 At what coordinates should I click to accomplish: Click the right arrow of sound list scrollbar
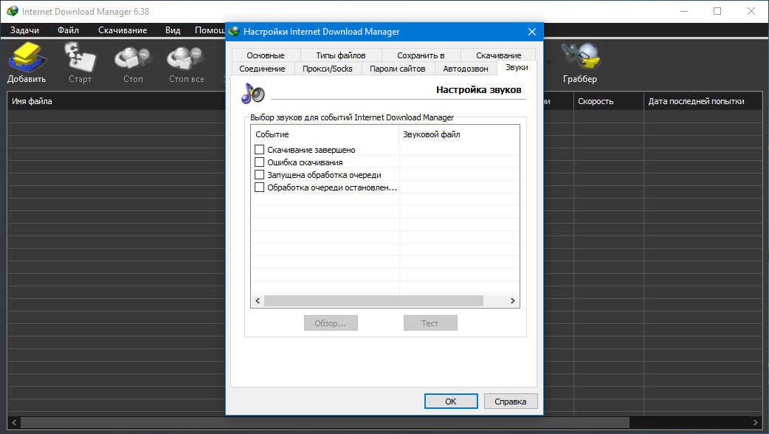point(512,300)
